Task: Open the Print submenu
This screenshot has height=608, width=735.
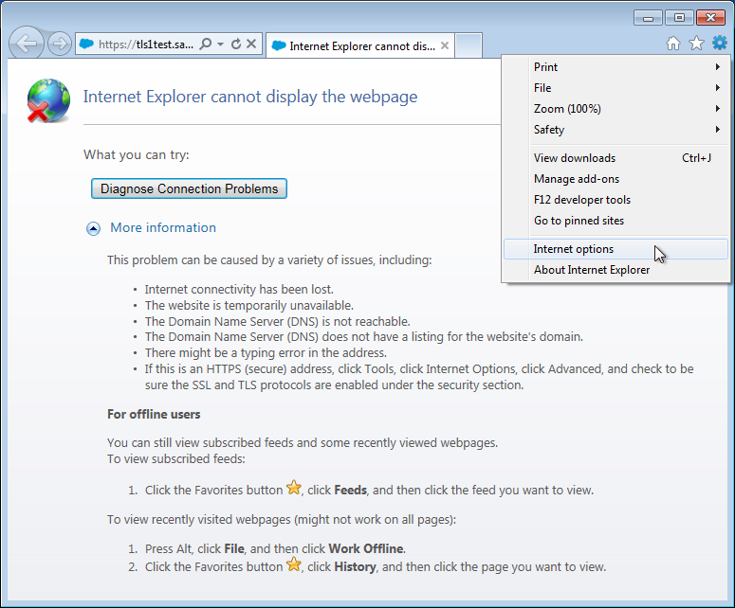Action: [x=616, y=67]
